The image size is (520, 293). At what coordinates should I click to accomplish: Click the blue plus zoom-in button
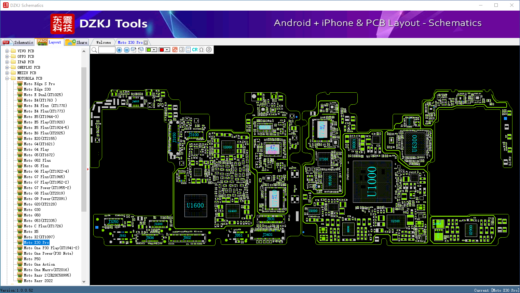coord(119,50)
